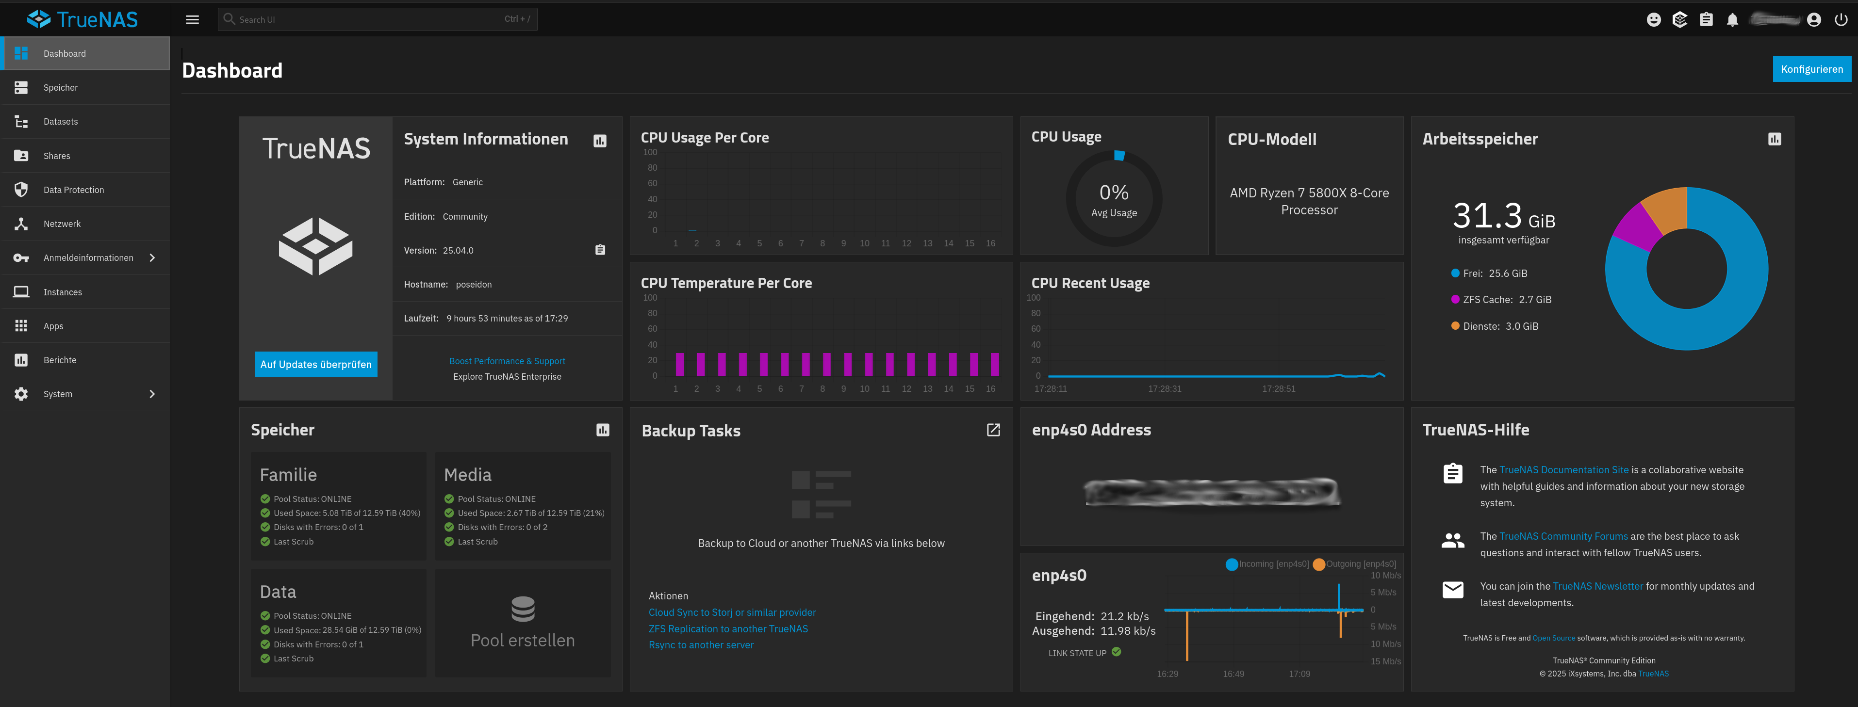Open Datasets in the sidebar

(x=85, y=121)
